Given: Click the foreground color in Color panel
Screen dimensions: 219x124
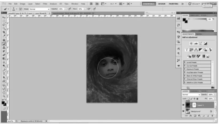Looking at the screenshot, I should point(184,20).
